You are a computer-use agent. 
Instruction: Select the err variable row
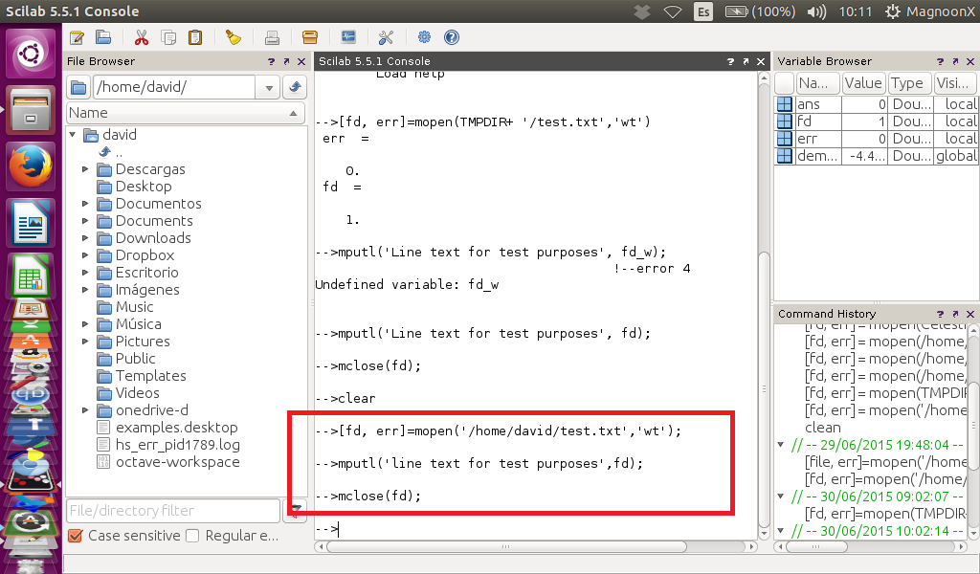pos(876,139)
